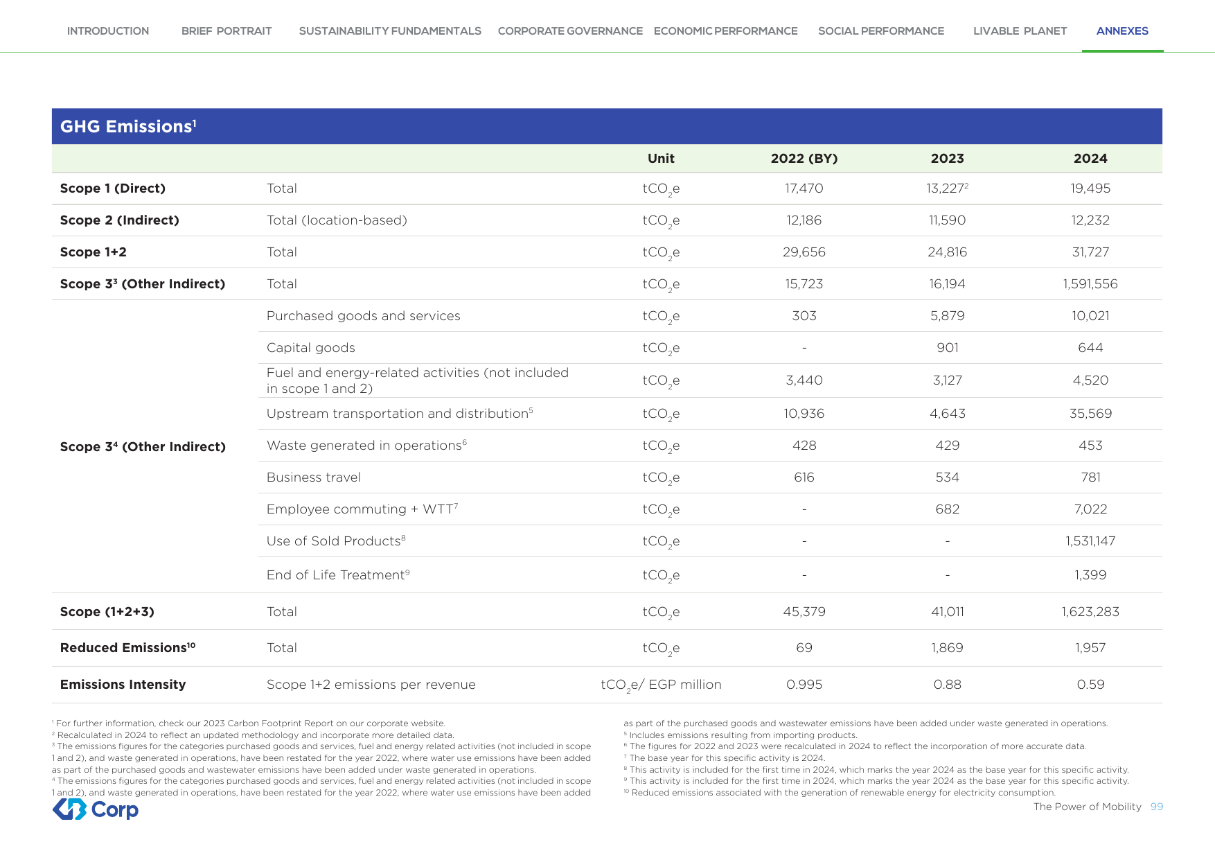
Task: Select Sustainability Fundamentals tab
Action: point(390,31)
